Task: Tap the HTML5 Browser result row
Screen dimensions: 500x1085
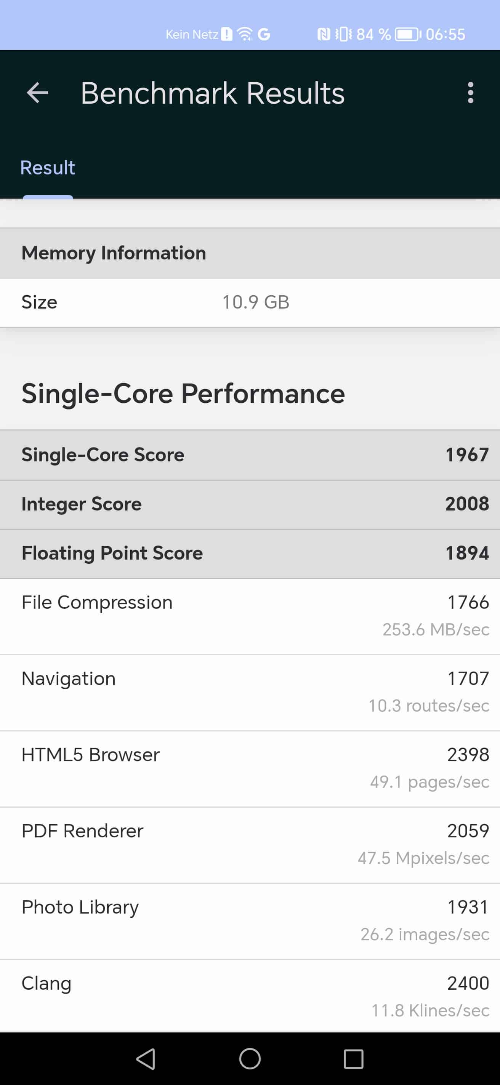Action: tap(250, 768)
